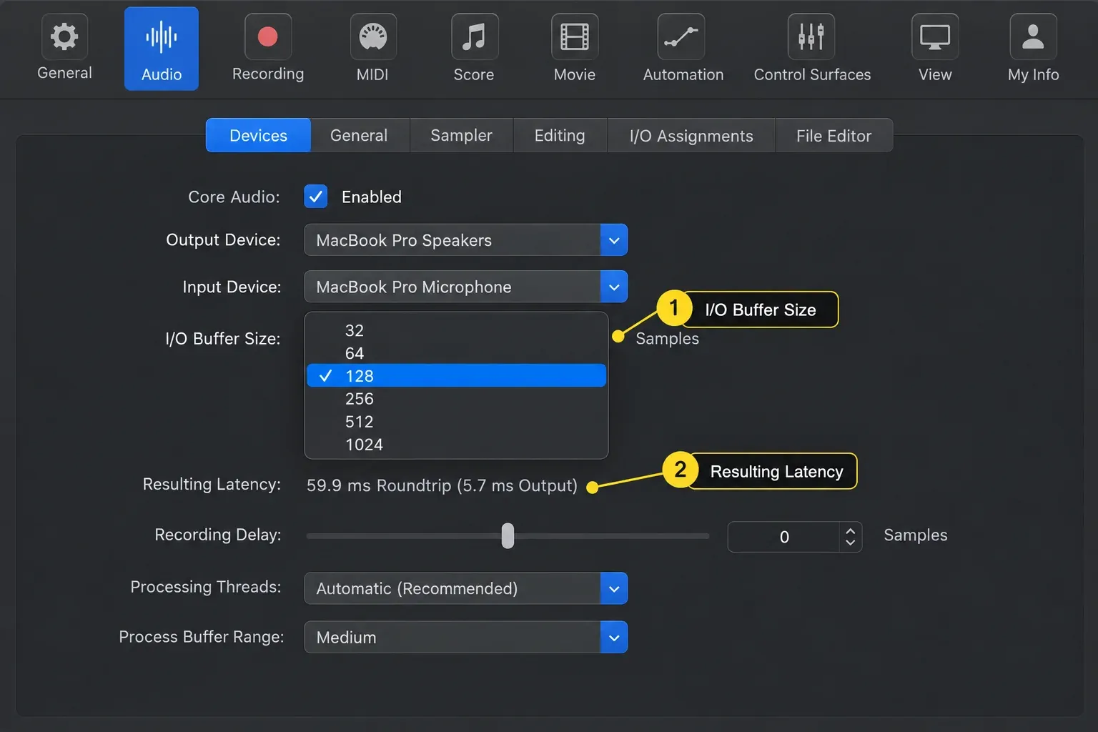Switch to the General sub-tab
Image resolution: width=1098 pixels, height=732 pixels.
359,135
